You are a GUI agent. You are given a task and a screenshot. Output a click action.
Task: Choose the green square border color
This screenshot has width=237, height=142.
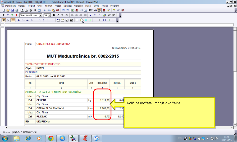[x=109, y=20]
